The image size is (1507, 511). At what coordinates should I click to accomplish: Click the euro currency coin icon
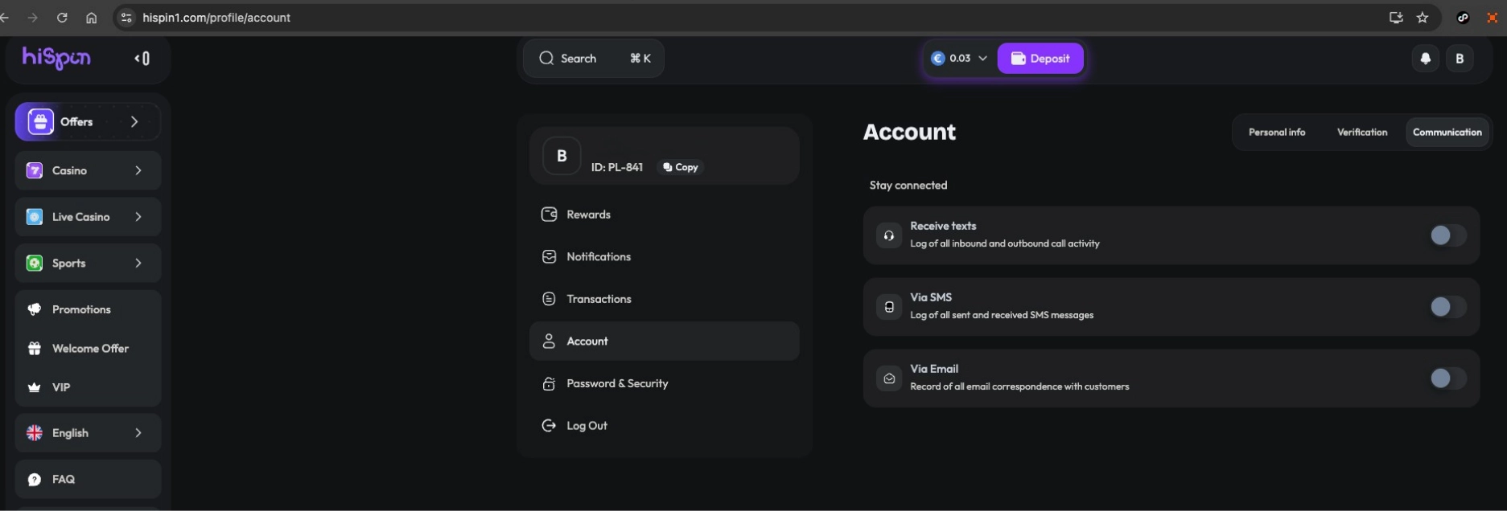(937, 58)
